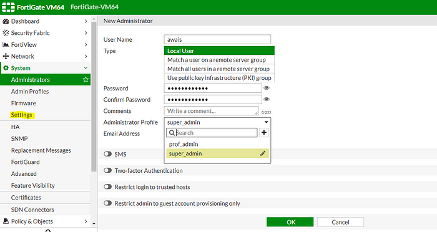Image resolution: width=437 pixels, height=232 pixels.
Task: Click the magnifier icon in the profile search
Action: (x=172, y=133)
